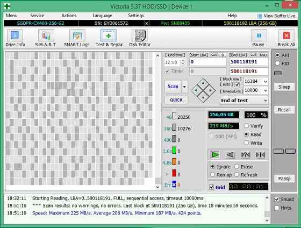Open the SMART Logs icon
301x228 pixels.
click(x=77, y=38)
